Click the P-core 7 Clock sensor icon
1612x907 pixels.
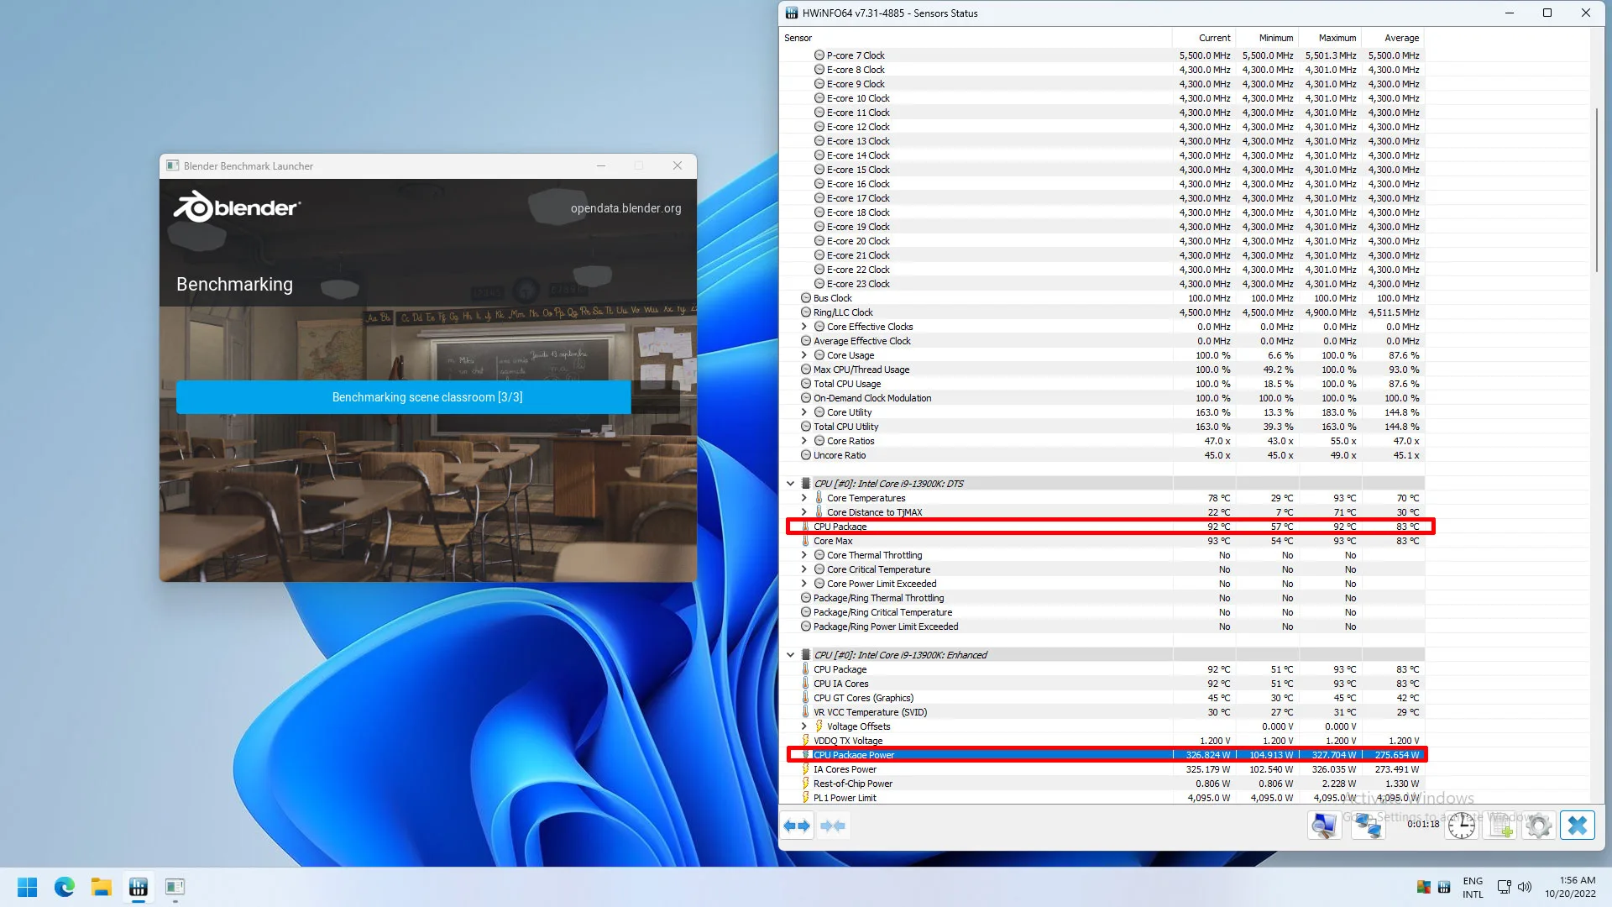point(819,55)
